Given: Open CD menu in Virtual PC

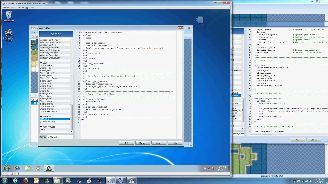Looking at the screenshot, I should [18, 7].
